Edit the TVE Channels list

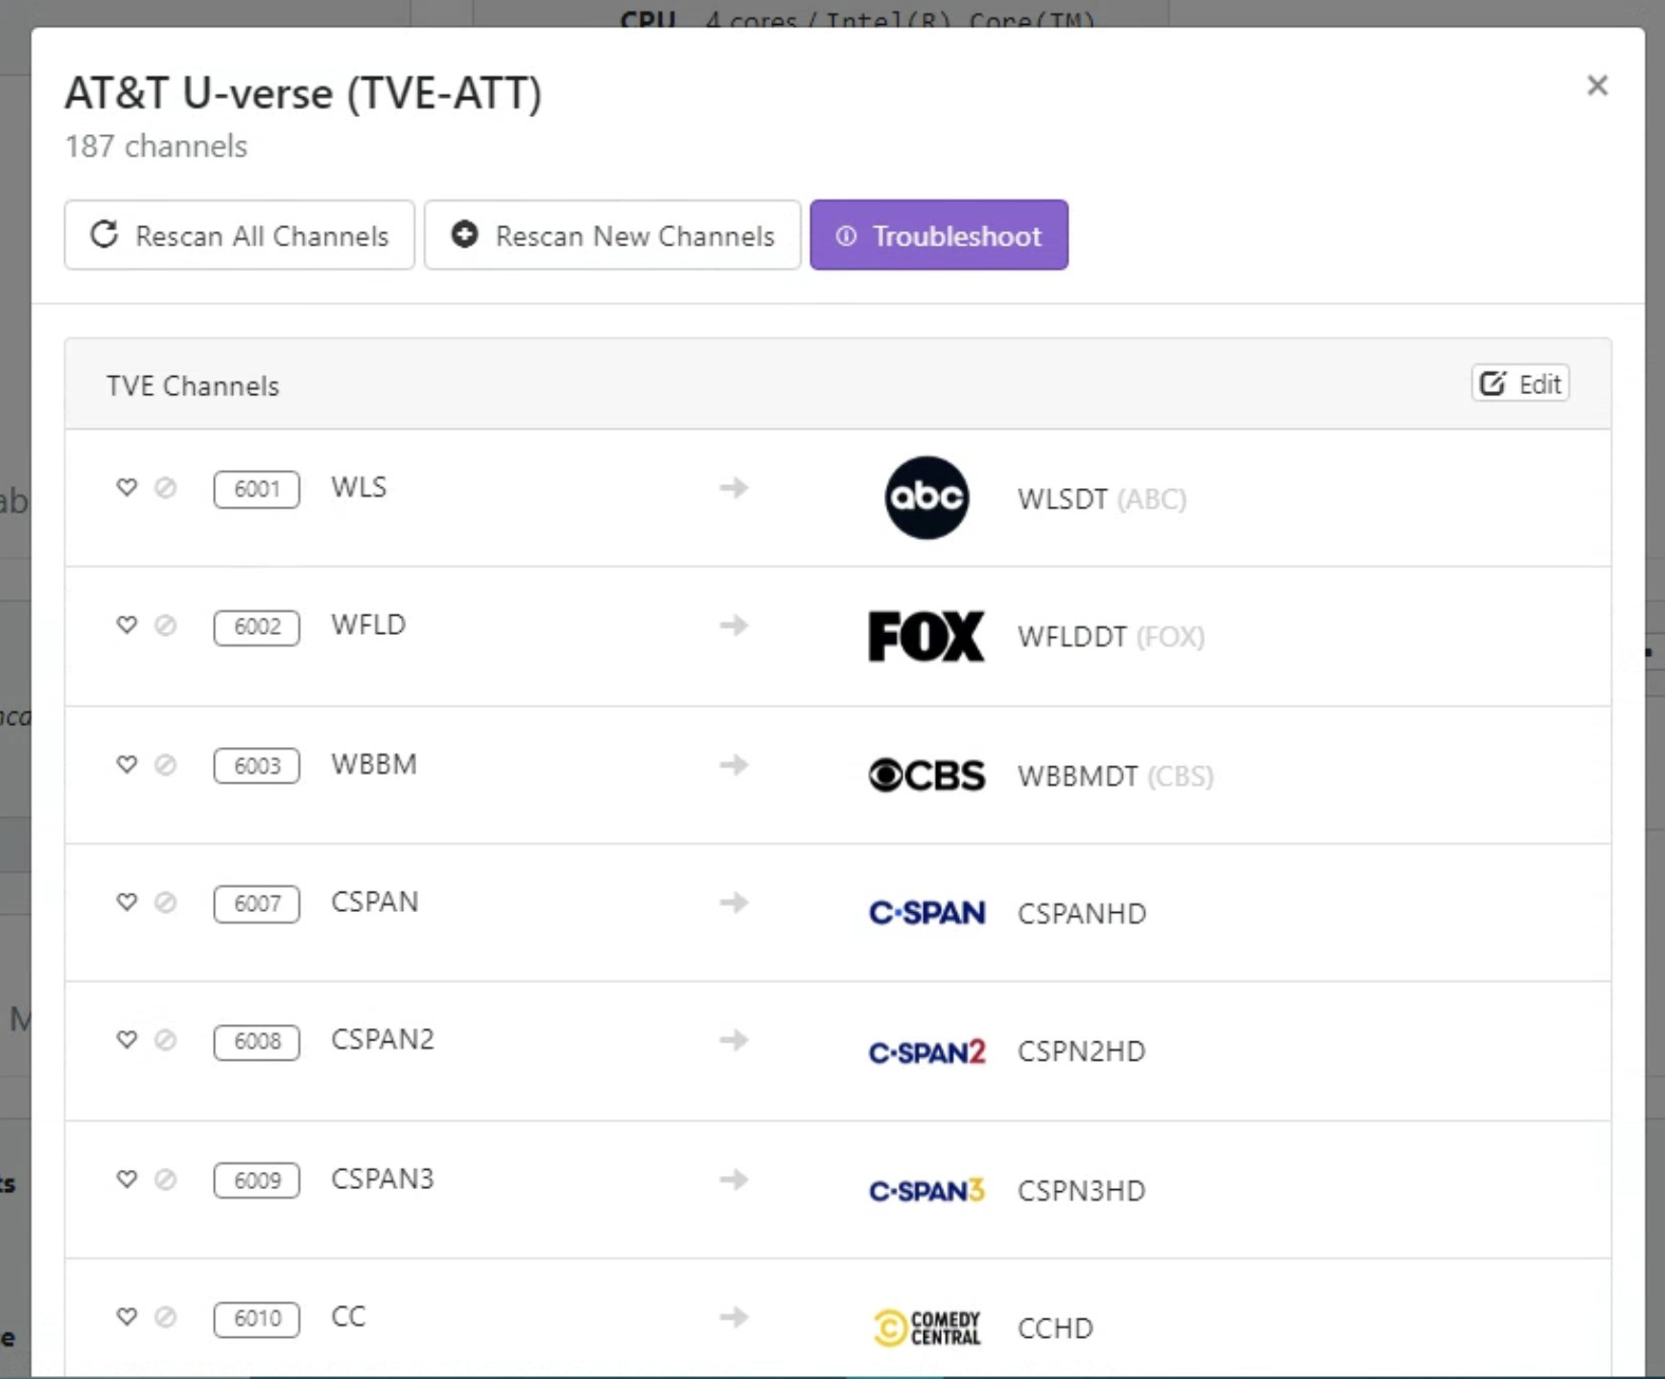1520,385
